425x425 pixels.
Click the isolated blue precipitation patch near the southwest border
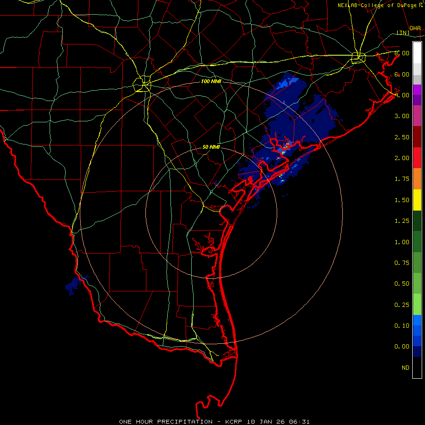pos(74,285)
